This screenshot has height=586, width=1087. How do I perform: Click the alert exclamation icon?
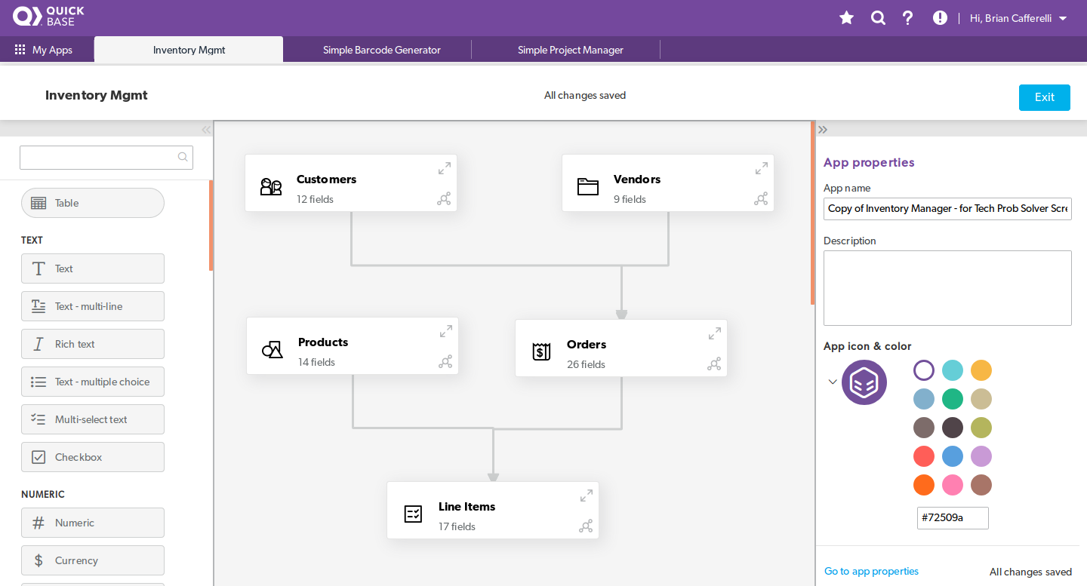point(940,18)
